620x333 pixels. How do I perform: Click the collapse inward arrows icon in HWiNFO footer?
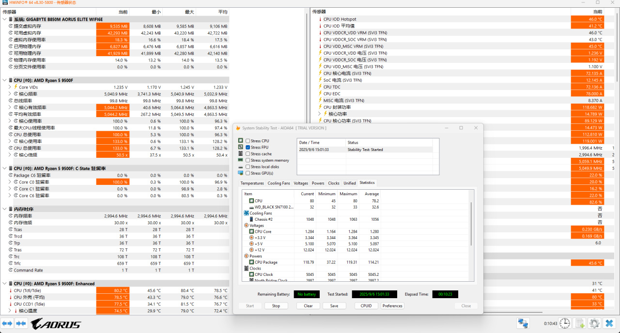coord(20,324)
